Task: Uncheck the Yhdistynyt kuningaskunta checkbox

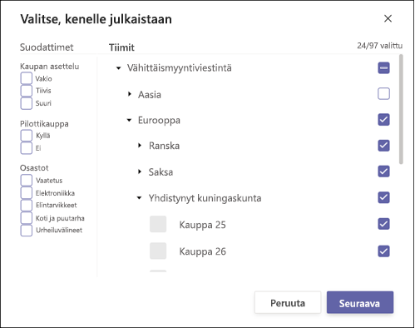Action: coord(383,197)
